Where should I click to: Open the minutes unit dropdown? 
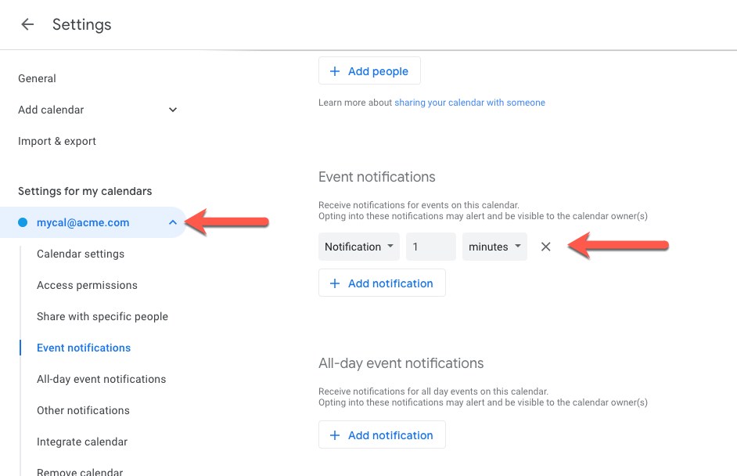pyautogui.click(x=494, y=247)
